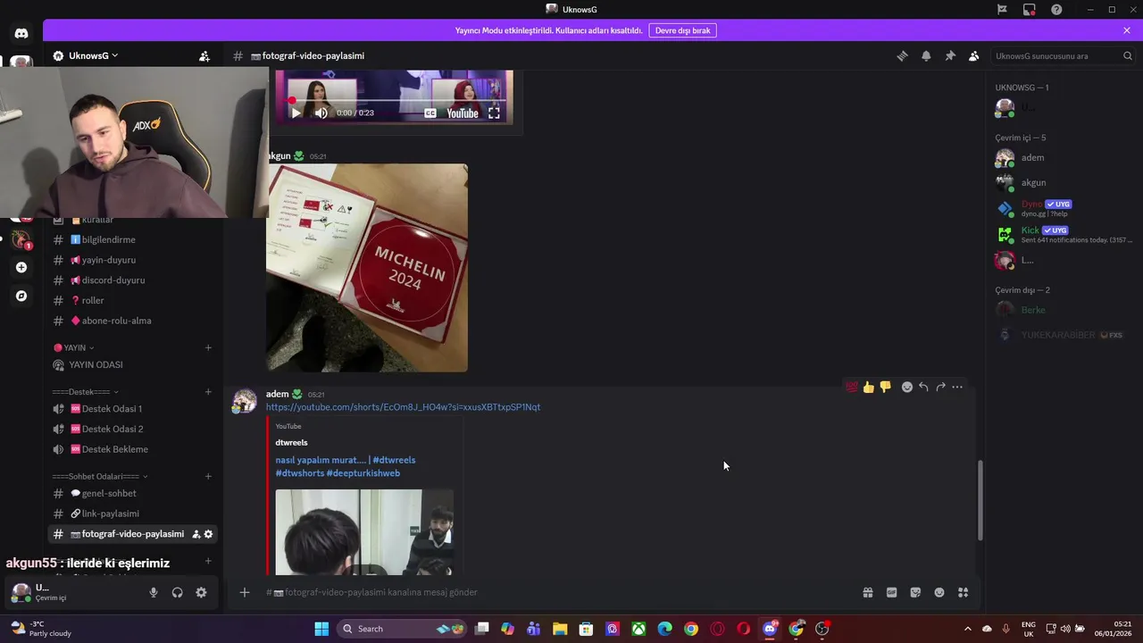This screenshot has width=1143, height=643.
Task: Toggle headphone deafen in user panel
Action: pos(178,592)
